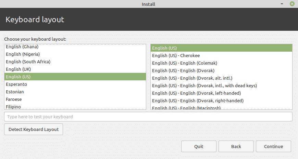Close the Install window
The image size is (298, 159).
coord(292,4)
